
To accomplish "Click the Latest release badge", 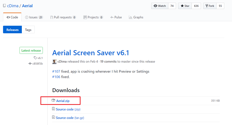I will pos(31,50).
